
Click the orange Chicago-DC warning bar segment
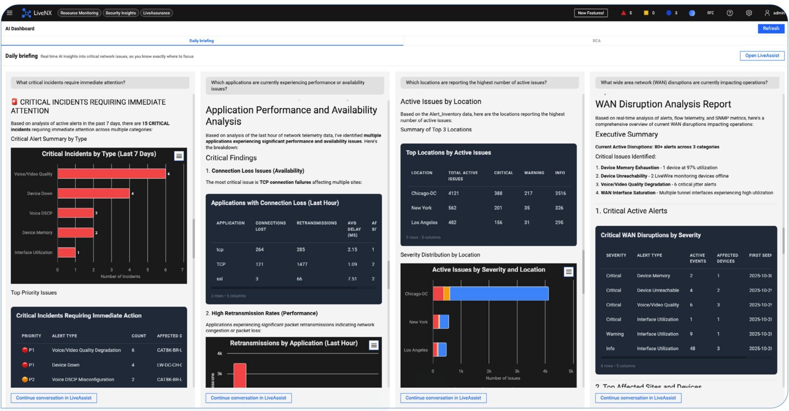pyautogui.click(x=447, y=294)
